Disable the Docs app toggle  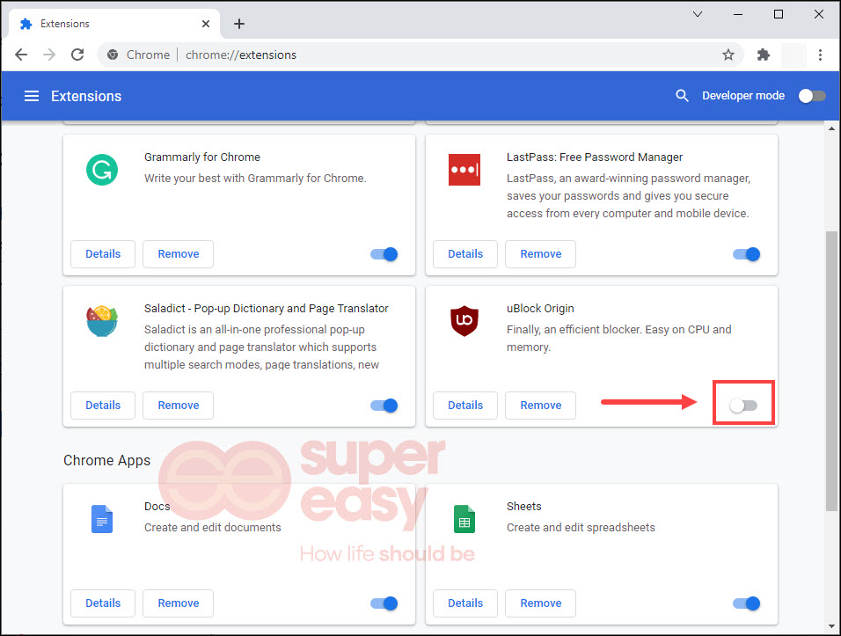[x=384, y=603]
